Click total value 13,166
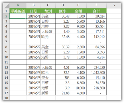Screen dimensions: 124x103 100,22
